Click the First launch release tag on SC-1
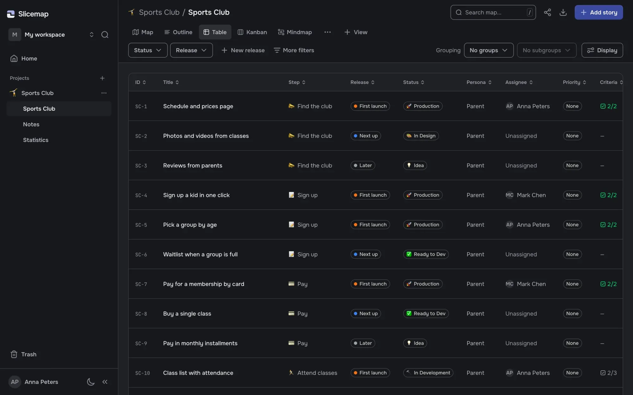This screenshot has width=633, height=395. (370, 106)
